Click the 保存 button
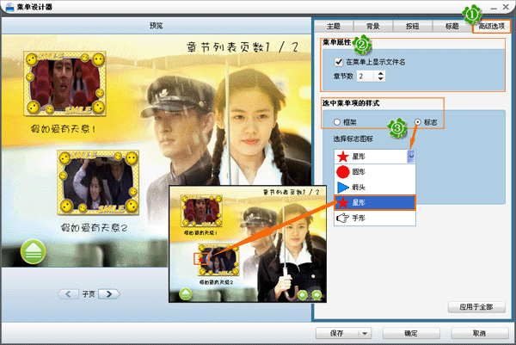 click(337, 333)
